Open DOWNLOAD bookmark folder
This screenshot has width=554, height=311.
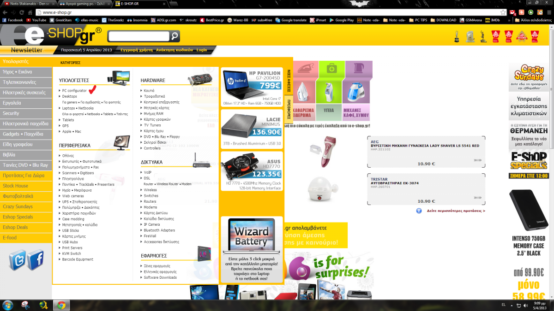(x=443, y=20)
